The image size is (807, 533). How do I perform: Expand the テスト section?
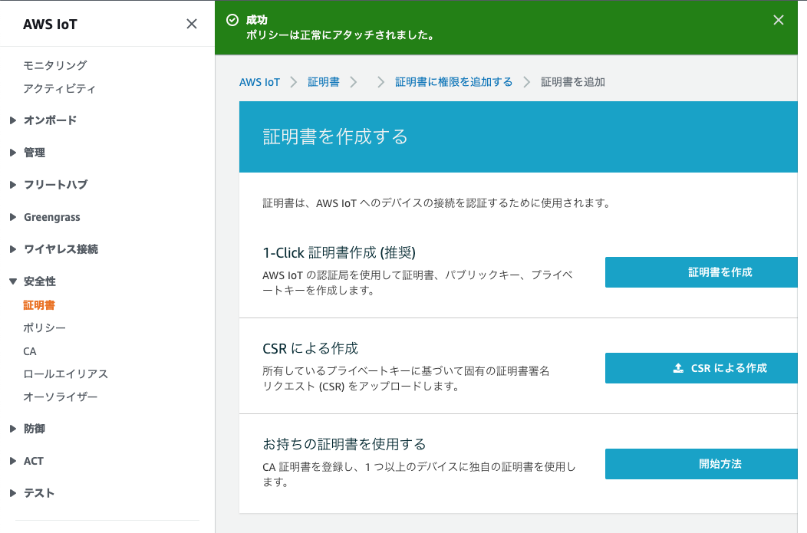pos(13,493)
